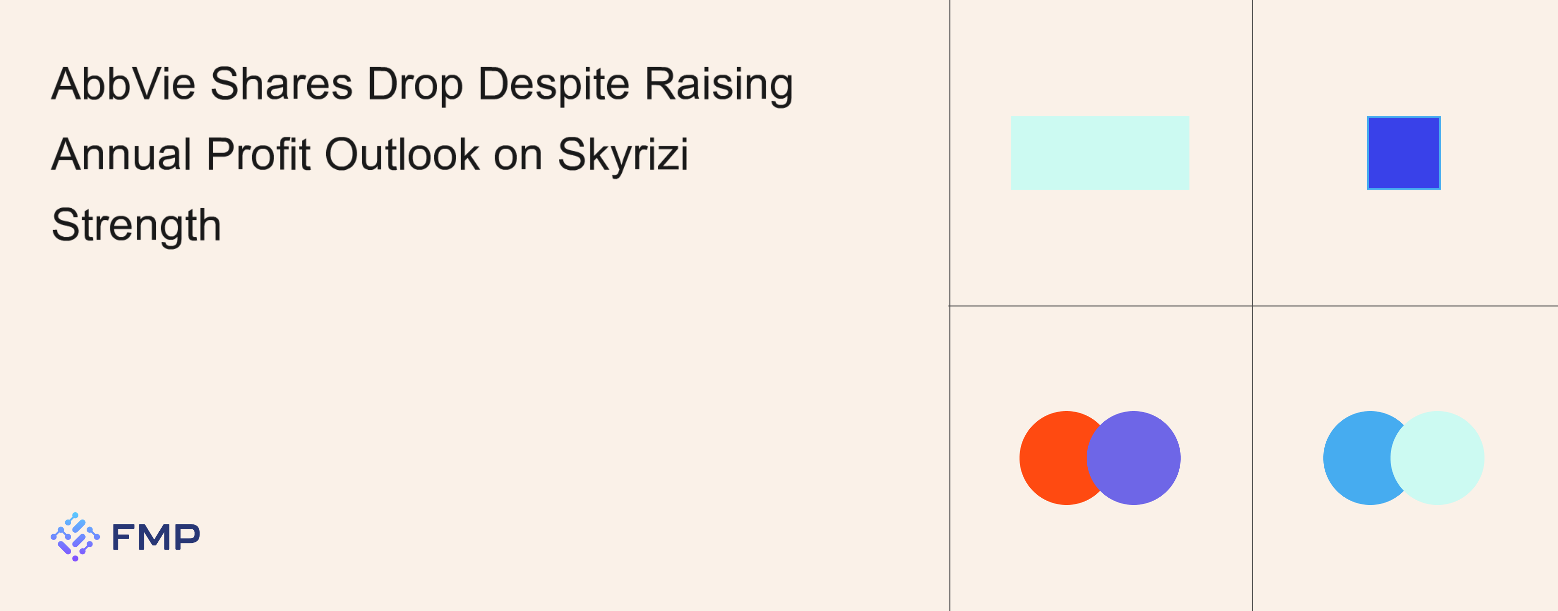Viewport: 1558px width, 611px height.
Task: Click the sky blue circle
Action: 1356,458
